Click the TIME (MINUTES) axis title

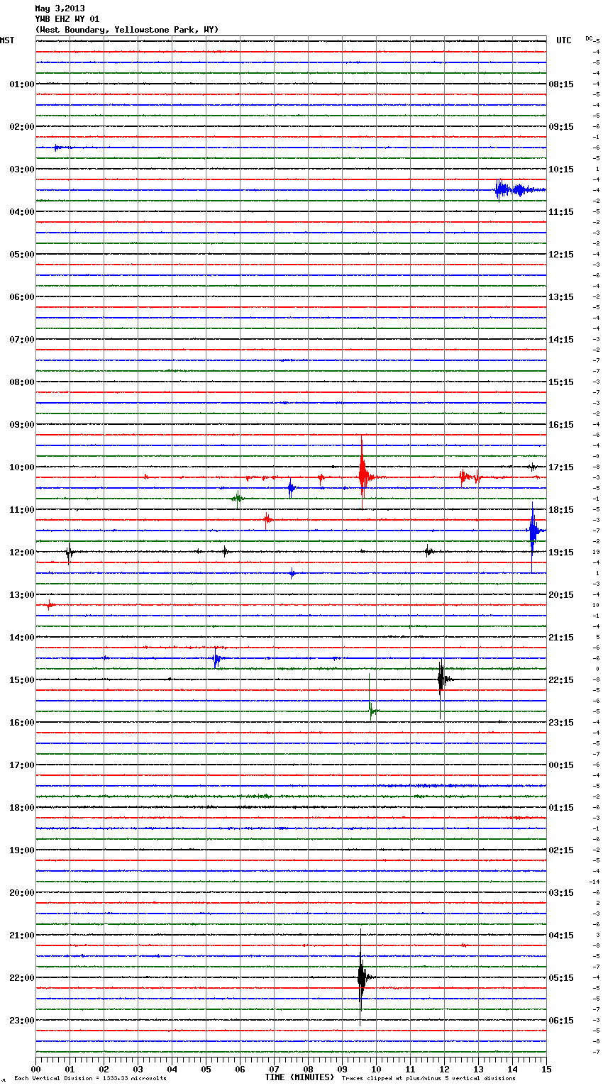[x=299, y=1077]
